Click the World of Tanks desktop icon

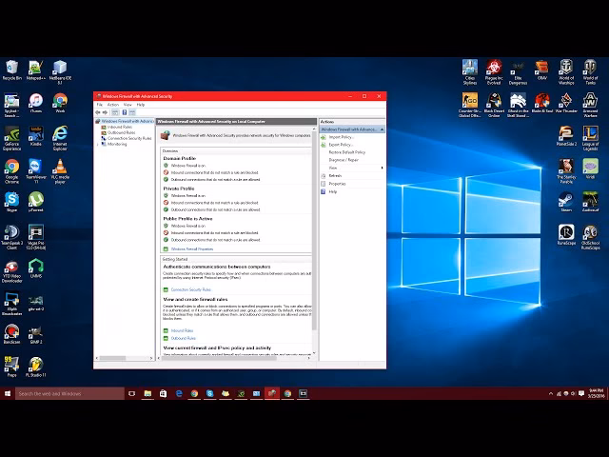click(x=590, y=72)
